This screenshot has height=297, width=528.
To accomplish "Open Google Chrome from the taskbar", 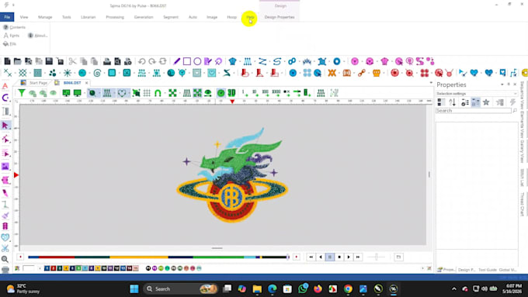I will point(348,289).
